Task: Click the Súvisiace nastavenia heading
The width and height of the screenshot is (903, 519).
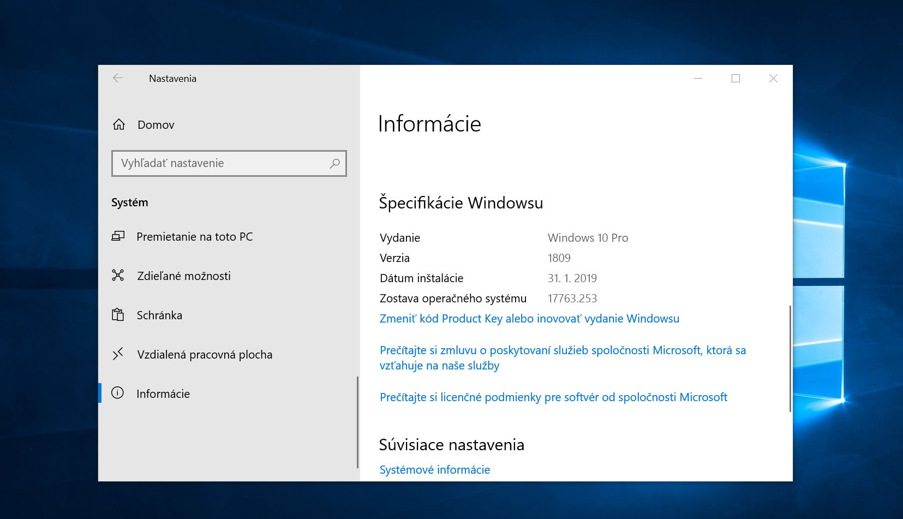Action: (x=452, y=445)
